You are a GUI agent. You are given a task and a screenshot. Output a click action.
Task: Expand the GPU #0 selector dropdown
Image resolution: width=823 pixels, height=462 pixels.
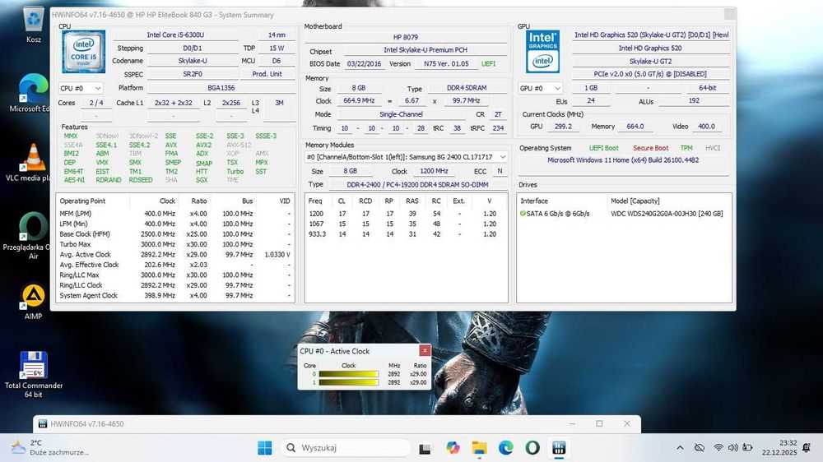[540, 88]
